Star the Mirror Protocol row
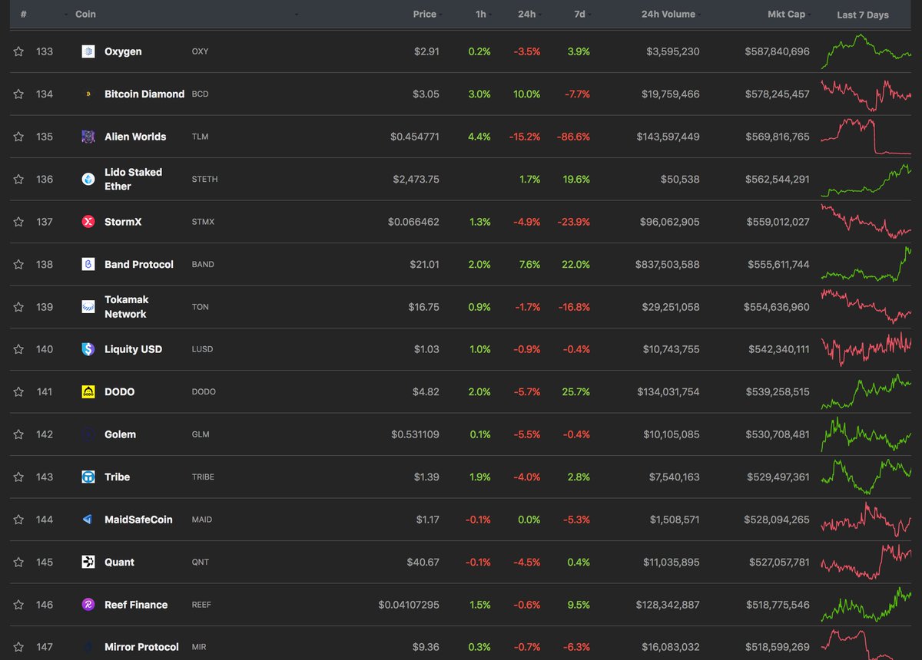Image resolution: width=922 pixels, height=660 pixels. click(x=18, y=647)
